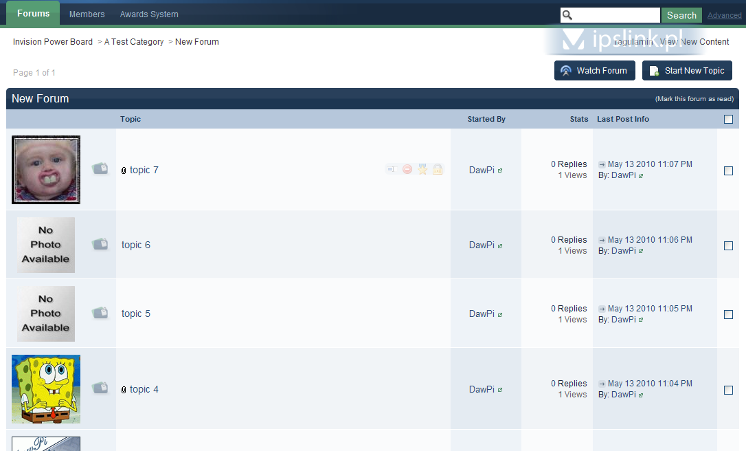
Task: Open the topic 4 title link
Action: [144, 389]
